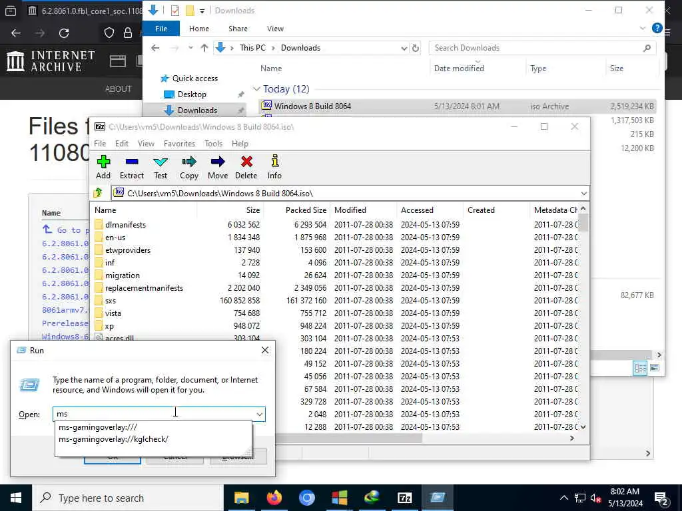
Task: Go up one folder in 7-Zip
Action: point(98,193)
